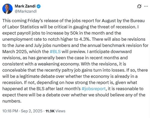Viewport: 150px width, 118px height.
Task: Click the Grok explain-post icon
Action: coord(139,6)
